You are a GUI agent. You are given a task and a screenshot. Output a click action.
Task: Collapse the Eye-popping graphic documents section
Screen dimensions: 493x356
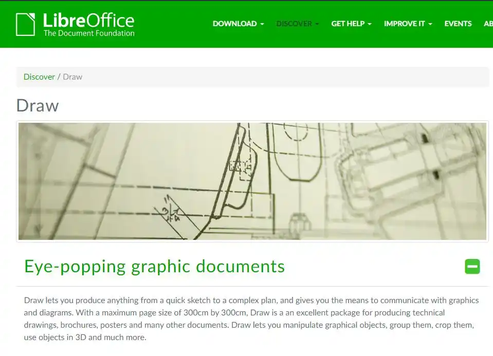point(472,267)
